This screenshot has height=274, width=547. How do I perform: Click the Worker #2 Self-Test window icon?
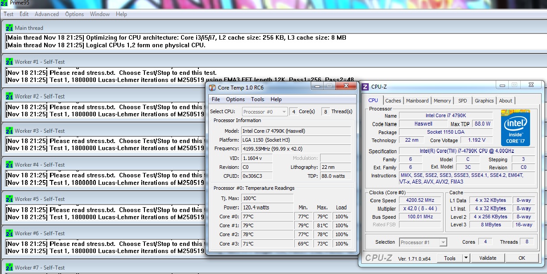(9, 96)
